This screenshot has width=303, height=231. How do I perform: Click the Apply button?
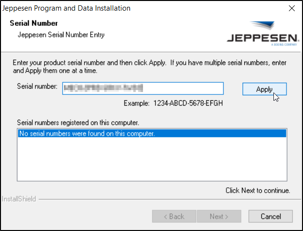pos(264,89)
